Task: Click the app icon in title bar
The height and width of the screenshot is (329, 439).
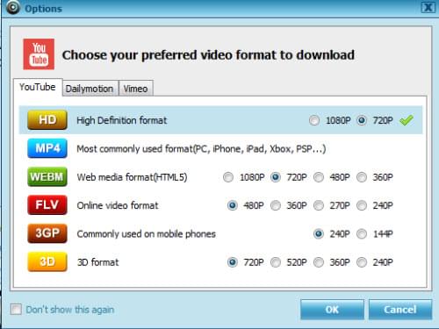Action: tap(12, 7)
